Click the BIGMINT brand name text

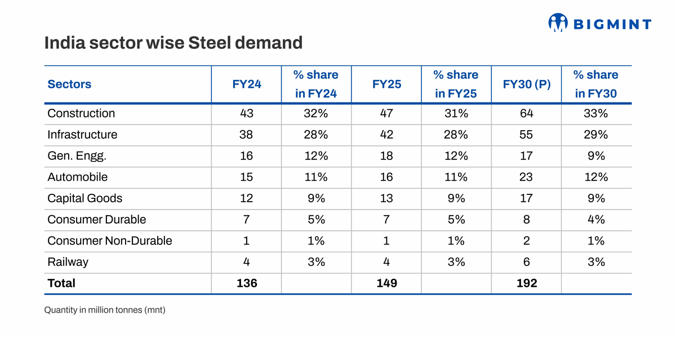click(x=612, y=24)
